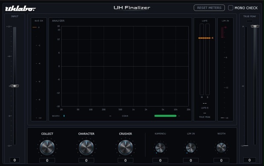Click the LUFS-S readout label

tap(204, 108)
